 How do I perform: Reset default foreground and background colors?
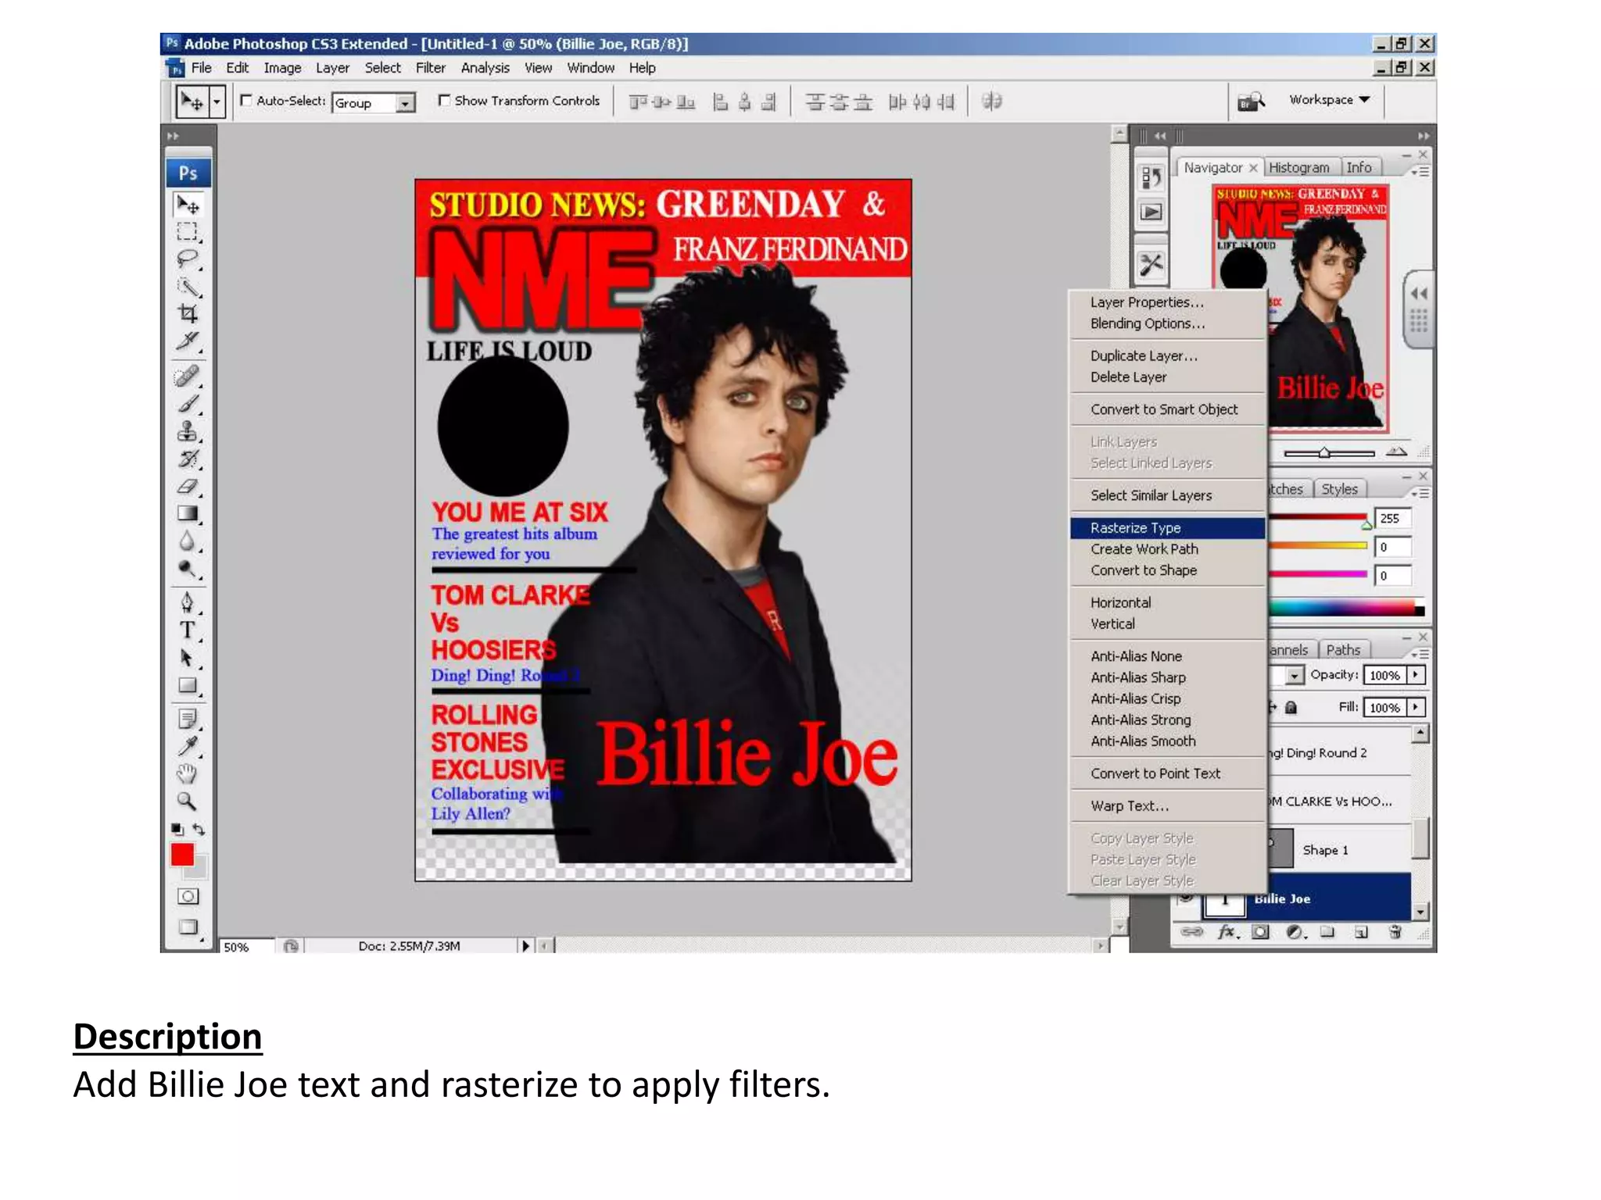(177, 830)
